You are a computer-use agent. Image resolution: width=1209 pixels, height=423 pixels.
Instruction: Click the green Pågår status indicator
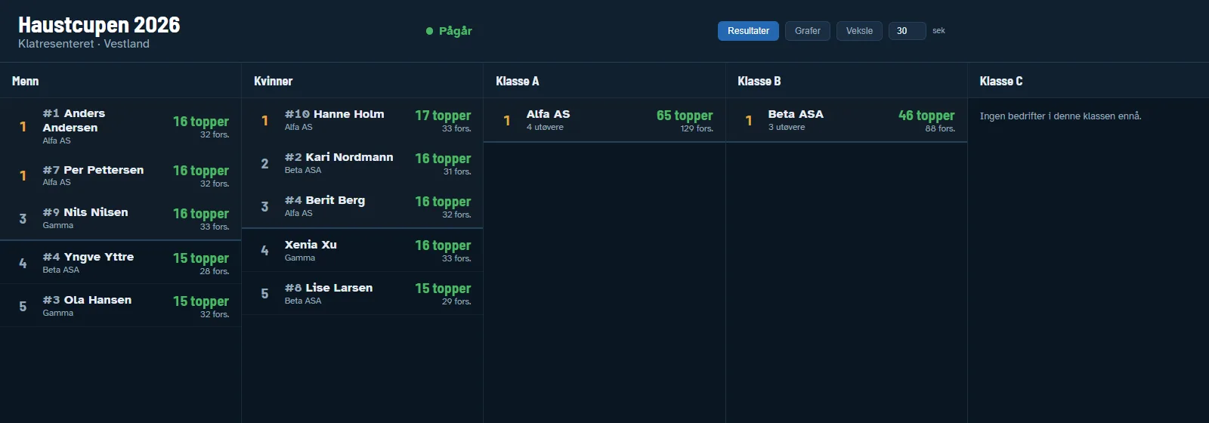click(449, 31)
